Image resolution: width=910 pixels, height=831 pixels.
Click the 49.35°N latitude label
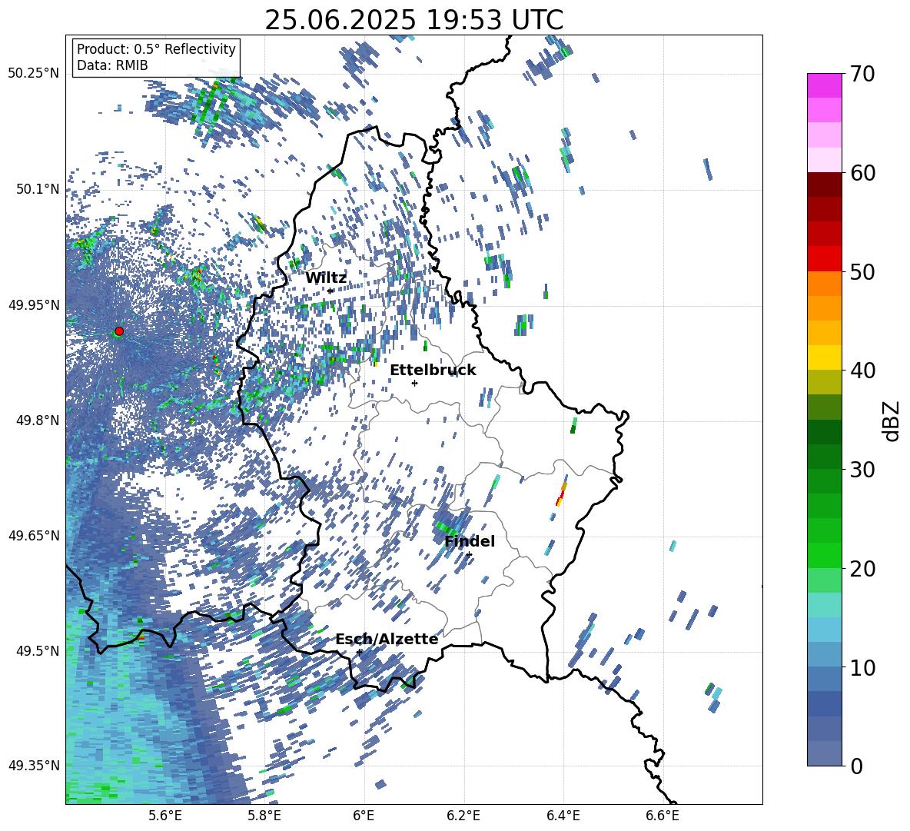[34, 766]
